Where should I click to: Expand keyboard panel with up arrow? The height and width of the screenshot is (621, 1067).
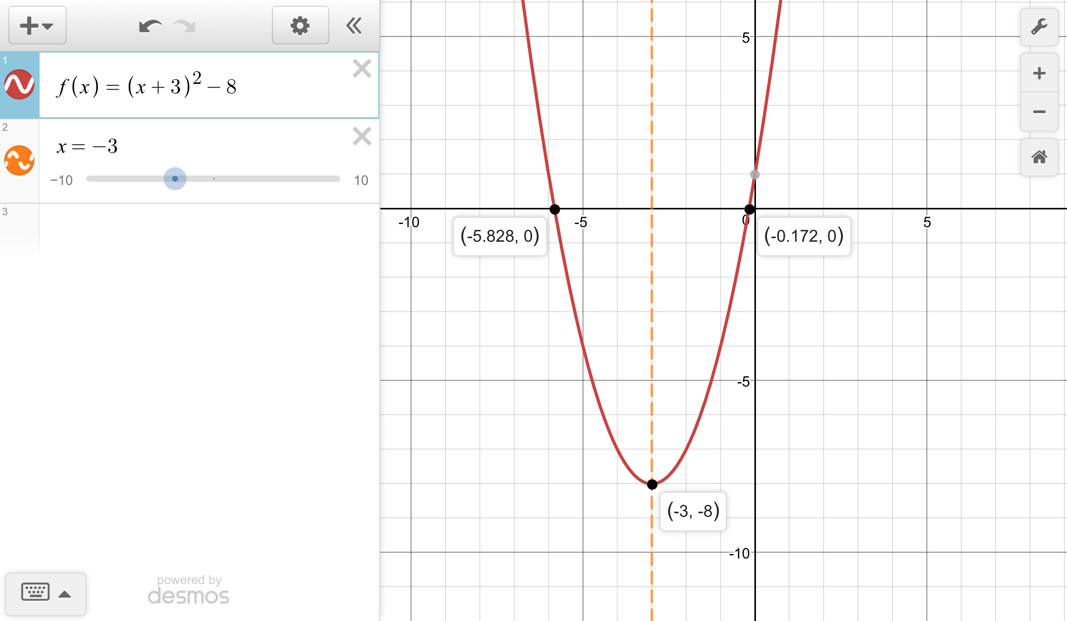pyautogui.click(x=65, y=594)
